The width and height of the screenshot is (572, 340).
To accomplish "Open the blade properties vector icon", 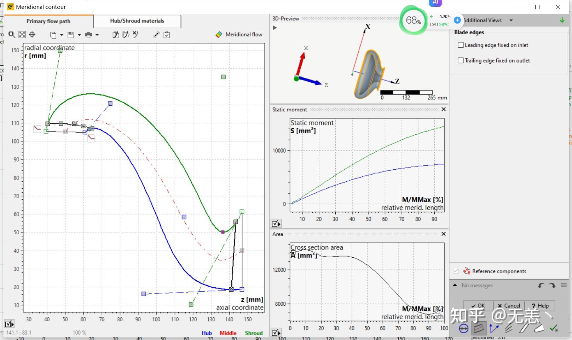I will pos(494,329).
